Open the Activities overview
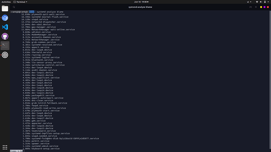271x152 pixels. (x=6, y=2)
